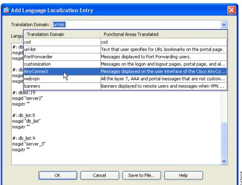Click the Cancel button
242x185 pixels.
tap(99, 175)
